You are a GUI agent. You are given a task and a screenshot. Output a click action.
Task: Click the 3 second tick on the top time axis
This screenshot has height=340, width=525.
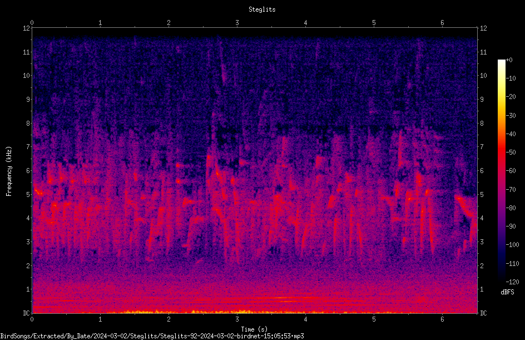[x=237, y=23]
